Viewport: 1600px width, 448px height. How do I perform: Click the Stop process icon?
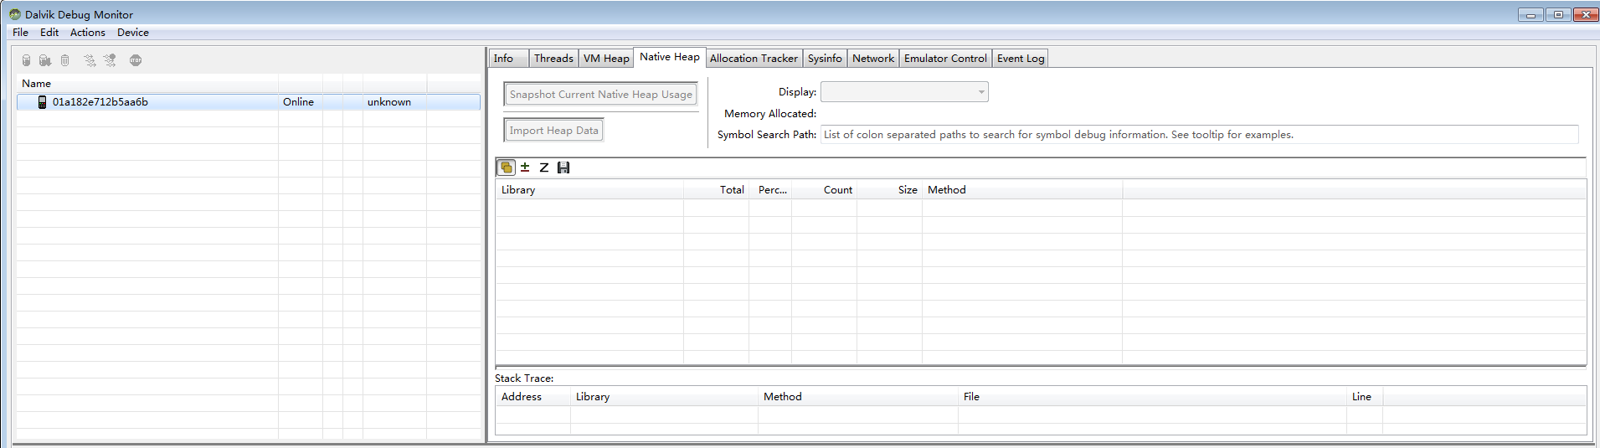pos(136,60)
